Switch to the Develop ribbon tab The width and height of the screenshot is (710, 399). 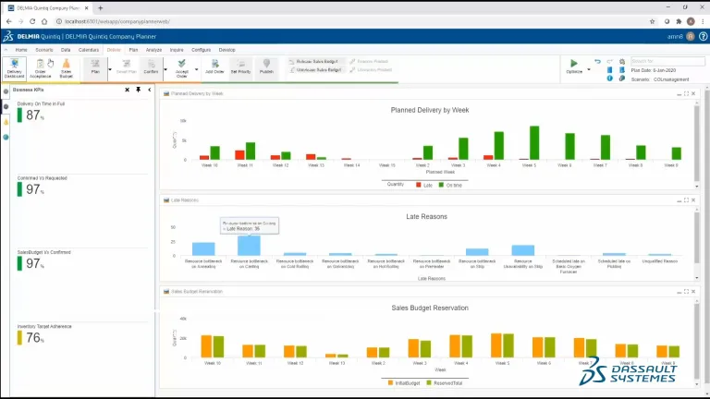tap(226, 50)
